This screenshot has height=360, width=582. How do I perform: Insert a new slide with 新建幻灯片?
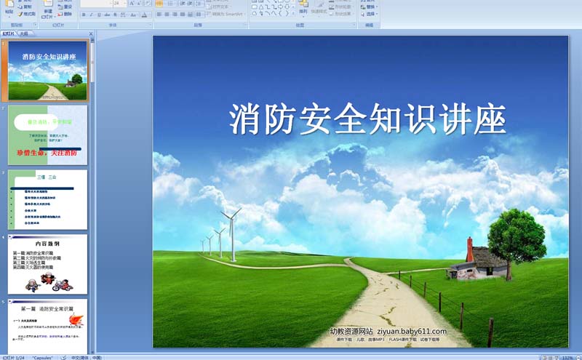pyautogui.click(x=47, y=10)
